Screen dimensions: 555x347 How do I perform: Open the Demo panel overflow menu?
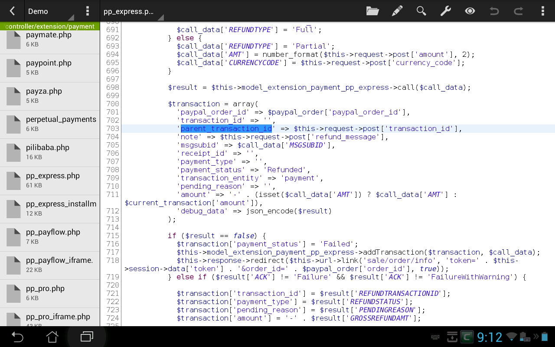coord(88,11)
